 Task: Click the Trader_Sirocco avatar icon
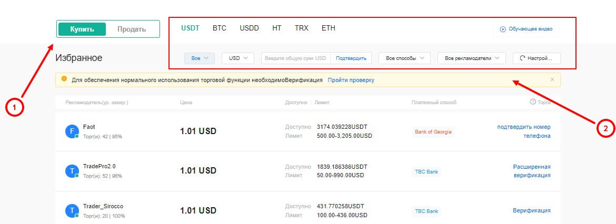pyautogui.click(x=72, y=211)
